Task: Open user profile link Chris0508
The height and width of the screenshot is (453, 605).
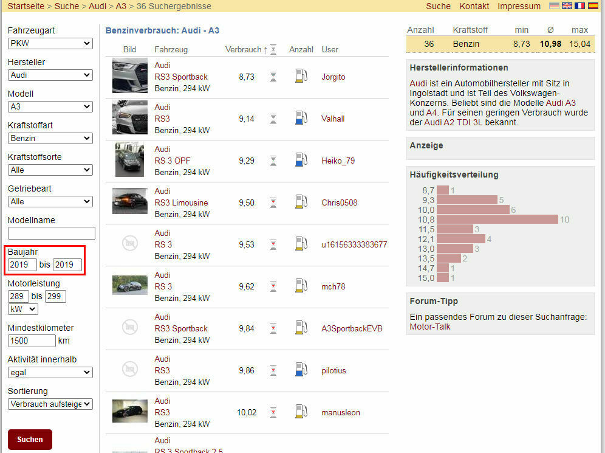Action: click(338, 202)
